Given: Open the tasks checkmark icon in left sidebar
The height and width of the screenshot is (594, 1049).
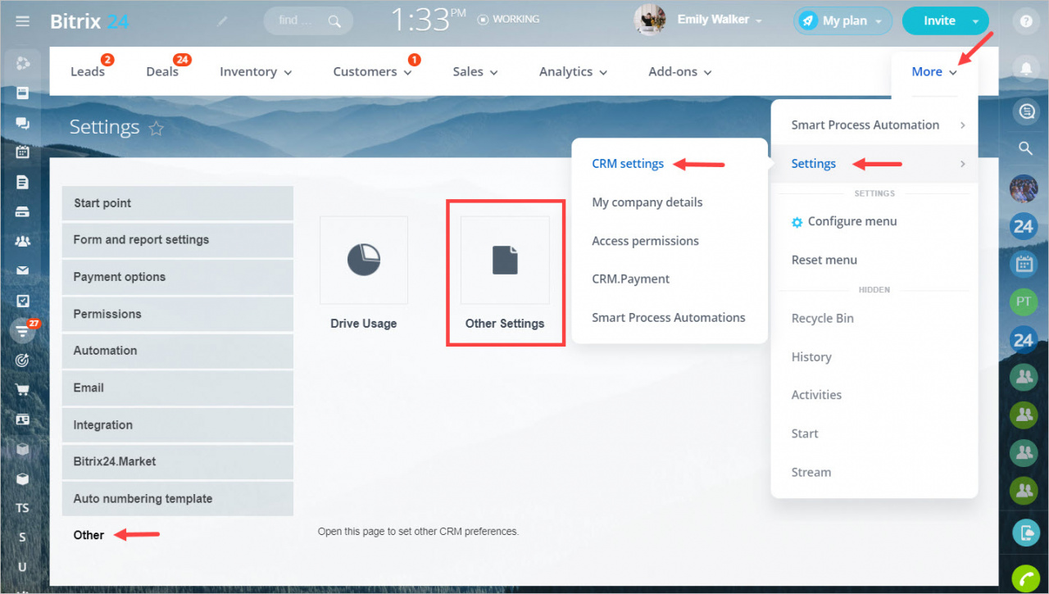Looking at the screenshot, I should pos(22,301).
